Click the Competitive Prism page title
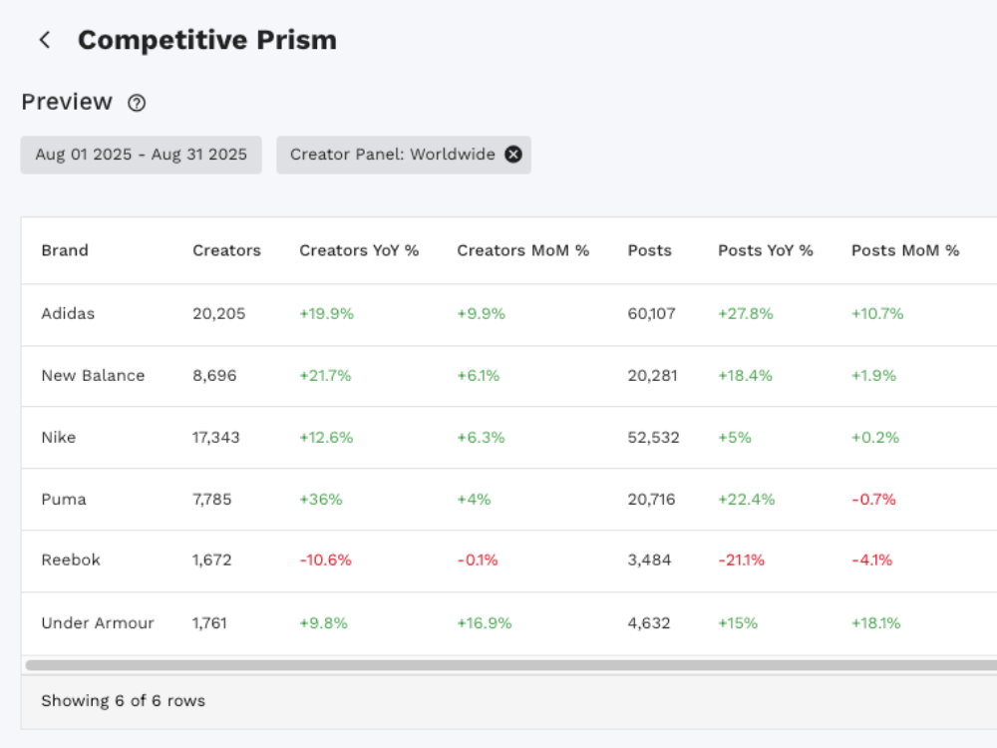The image size is (997, 748). (x=206, y=40)
